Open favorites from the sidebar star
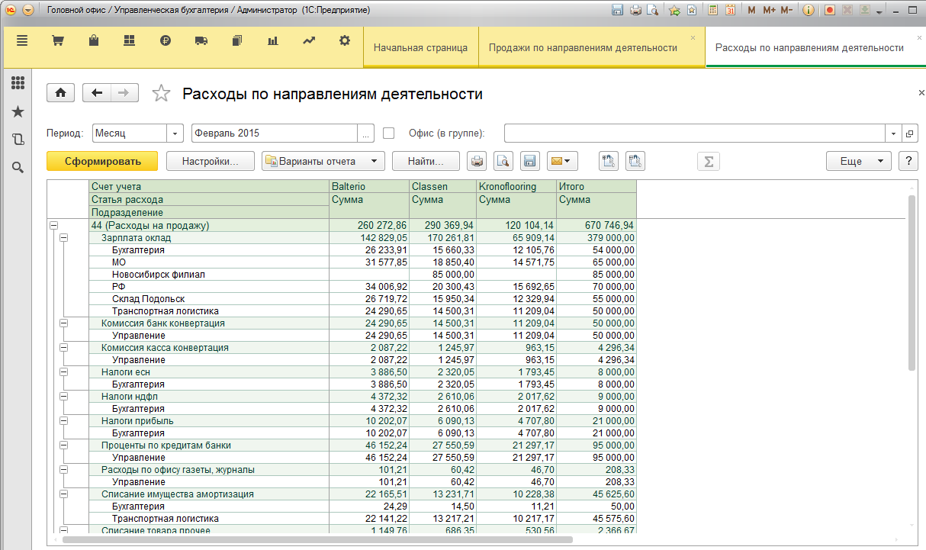The height and width of the screenshot is (550, 926). tap(18, 111)
